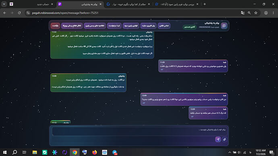Click the green آنلاین هستیم status badge

[189, 27]
